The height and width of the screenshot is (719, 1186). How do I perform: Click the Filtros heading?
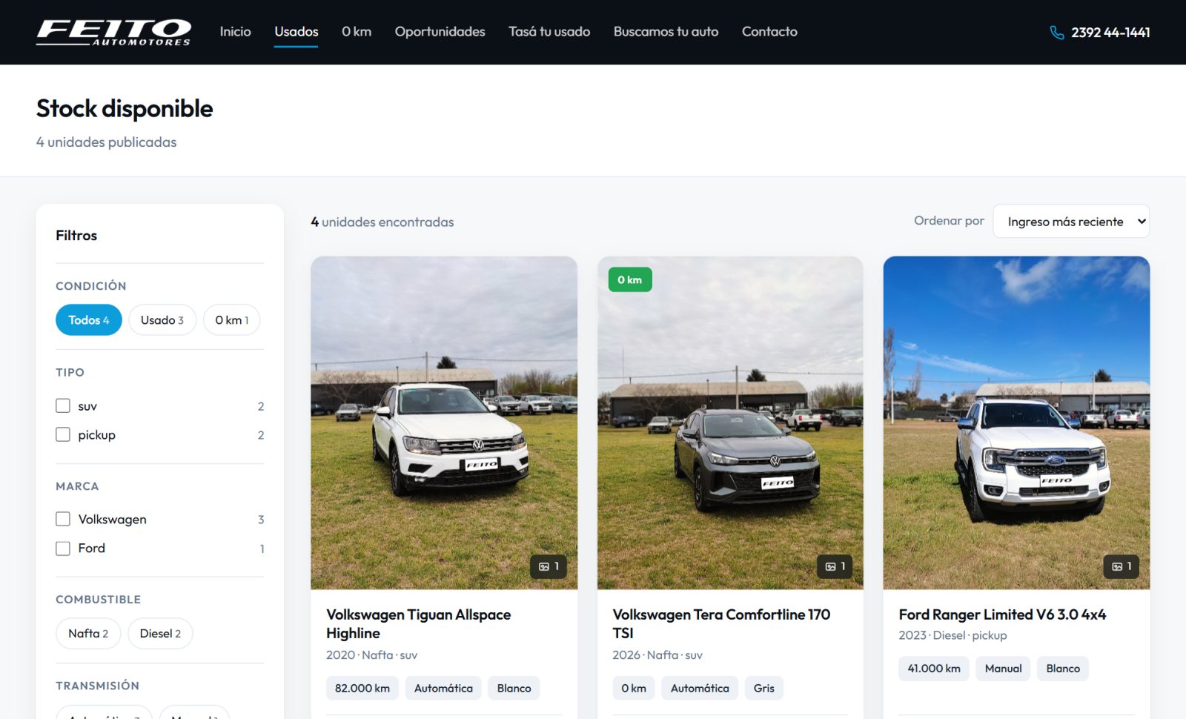76,235
